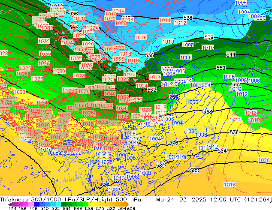Click legend value 558
This screenshot has width=272, height=210.
click(89, 208)
